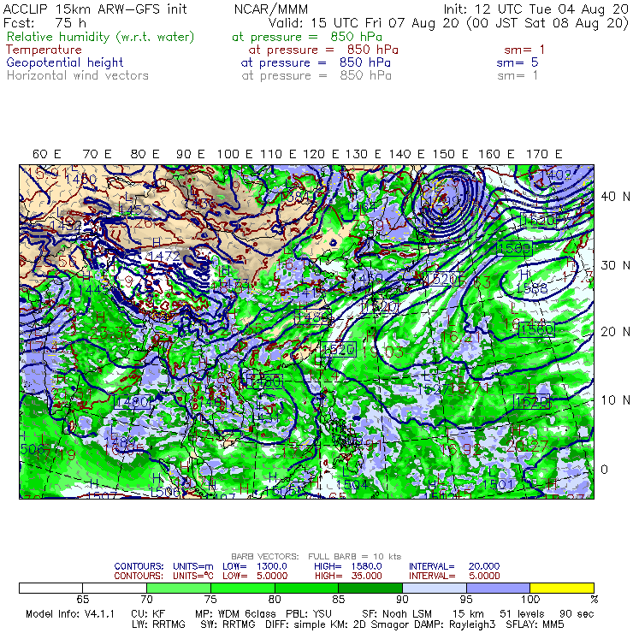Click the blue 'sm= 5' smoothing value
Screen dimensions: 633x633
pos(518,62)
